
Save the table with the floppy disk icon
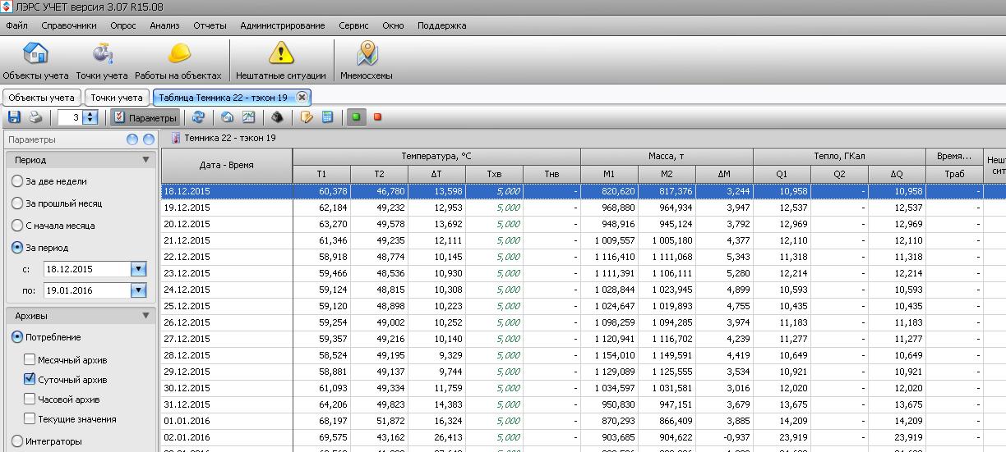[x=14, y=117]
